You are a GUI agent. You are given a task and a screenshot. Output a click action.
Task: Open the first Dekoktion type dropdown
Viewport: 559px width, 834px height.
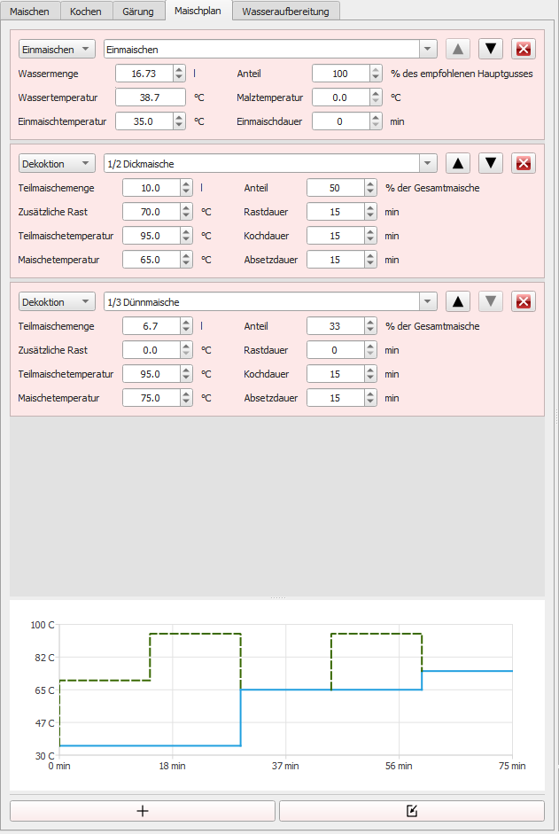click(57, 163)
